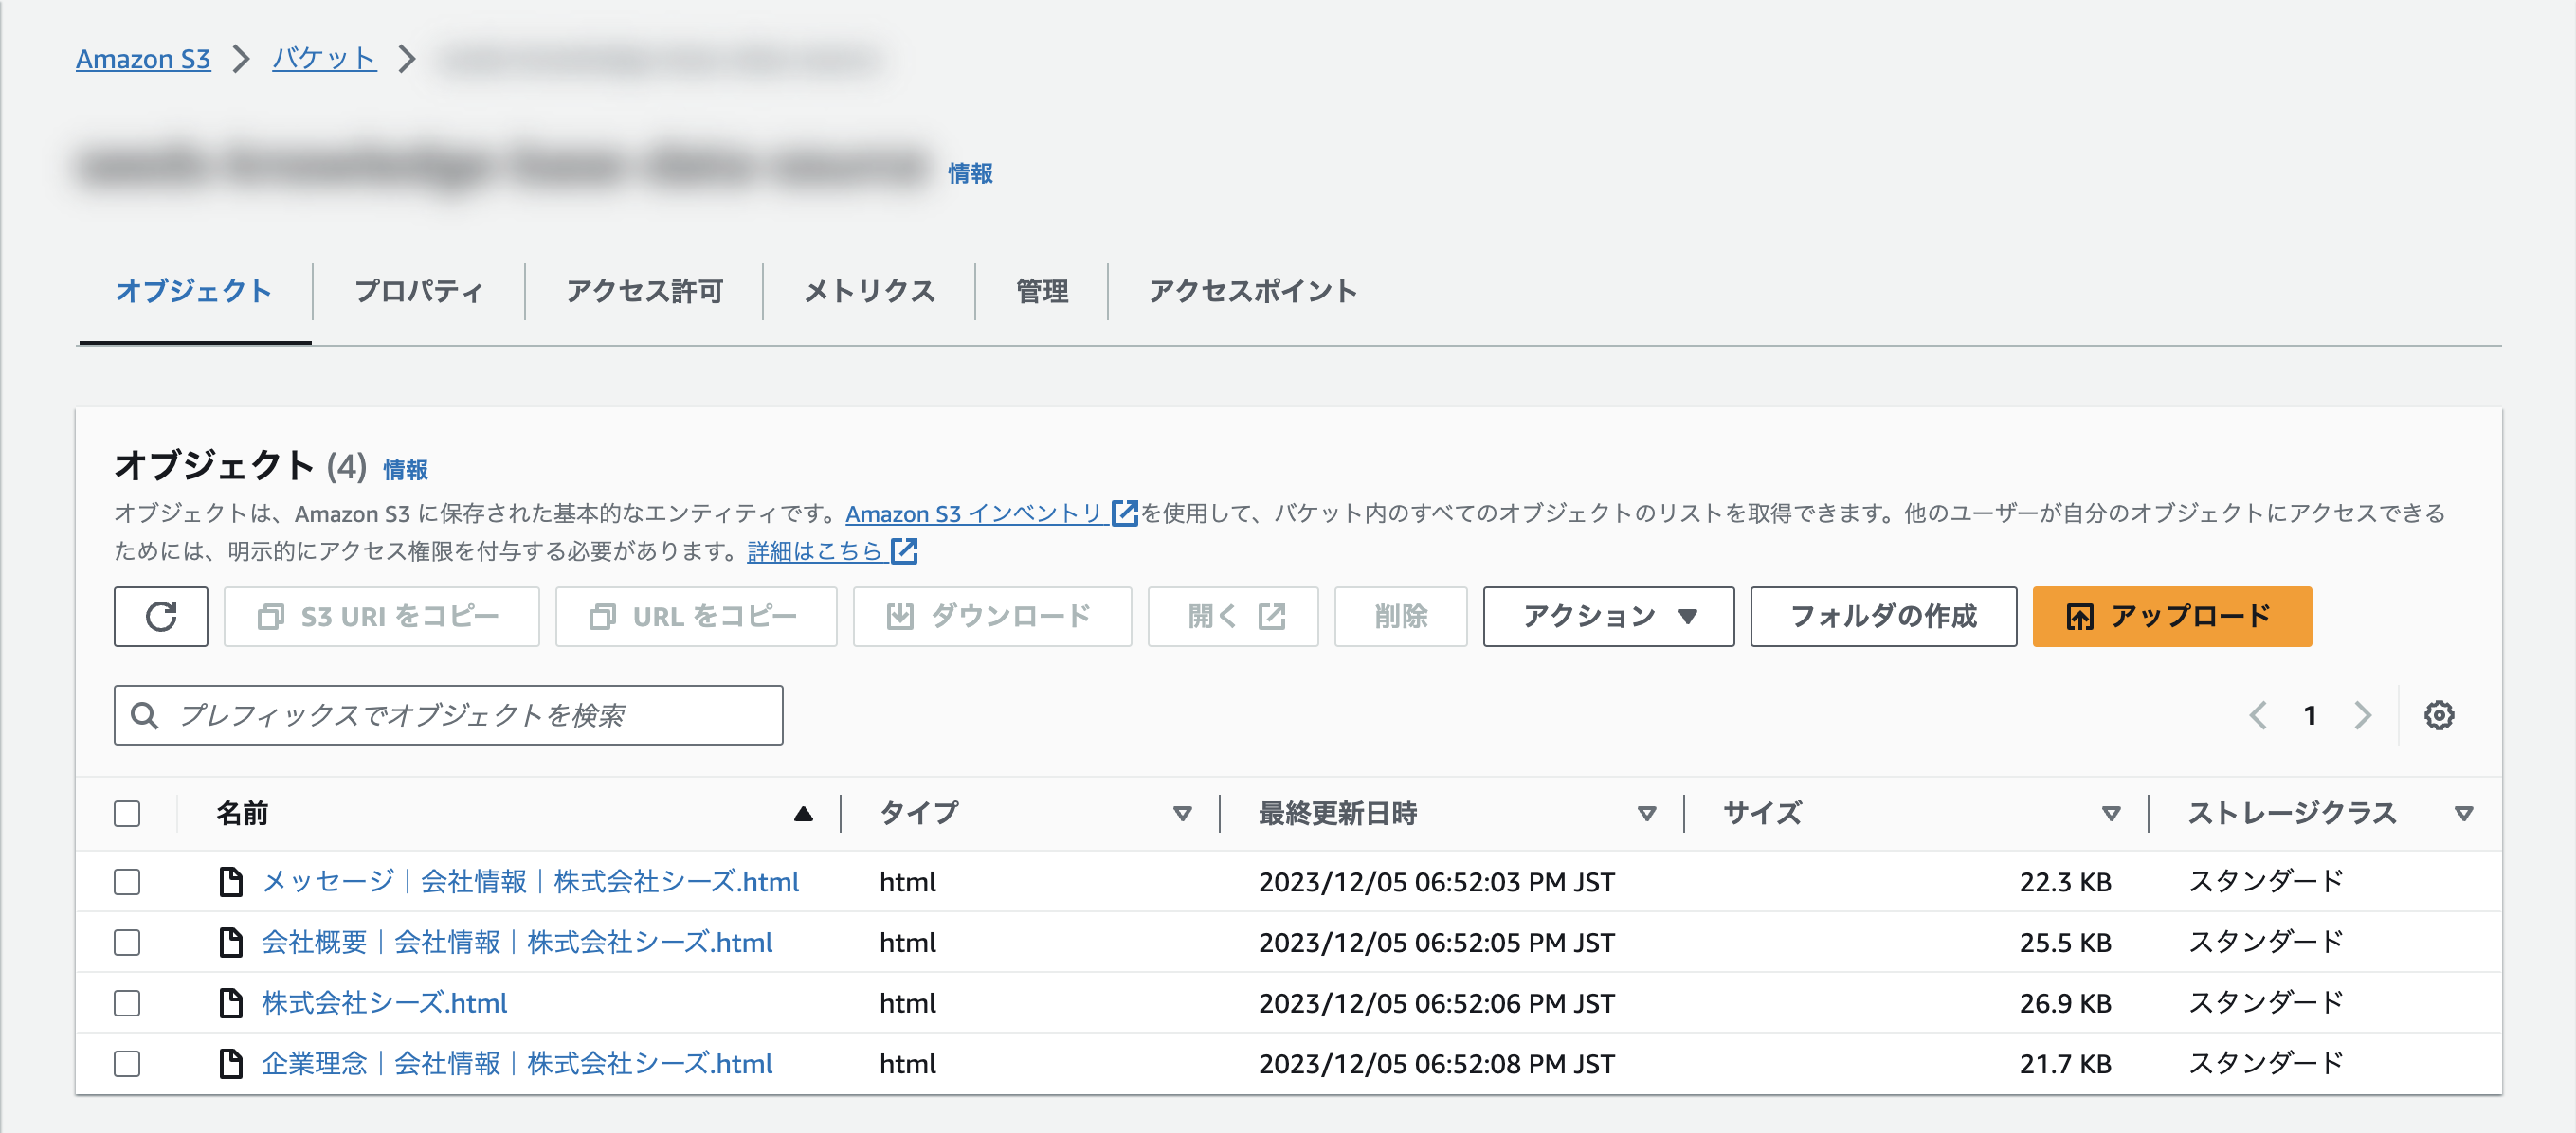2576x1133 pixels.
Task: Focus the prefix object search field
Action: point(470,715)
